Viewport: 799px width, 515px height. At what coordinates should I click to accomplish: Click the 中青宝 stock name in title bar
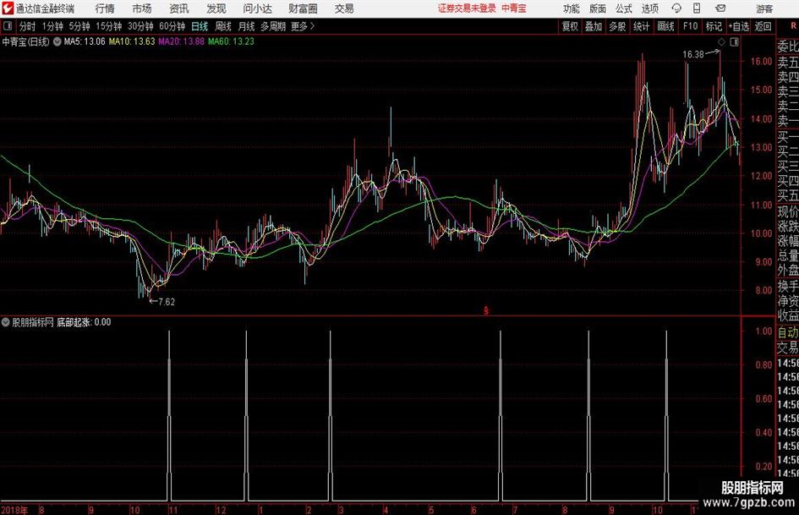514,8
